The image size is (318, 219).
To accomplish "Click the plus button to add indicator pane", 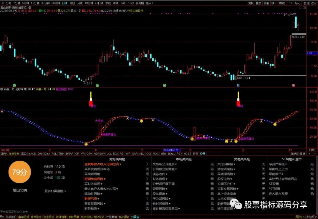I will pyautogui.click(x=309, y=154).
